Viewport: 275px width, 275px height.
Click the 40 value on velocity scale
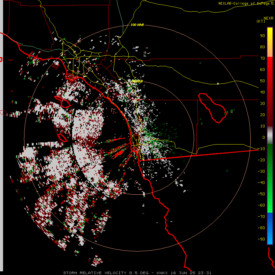click(x=262, y=92)
